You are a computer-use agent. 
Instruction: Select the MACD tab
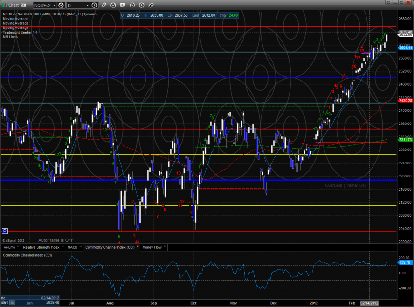point(72,247)
